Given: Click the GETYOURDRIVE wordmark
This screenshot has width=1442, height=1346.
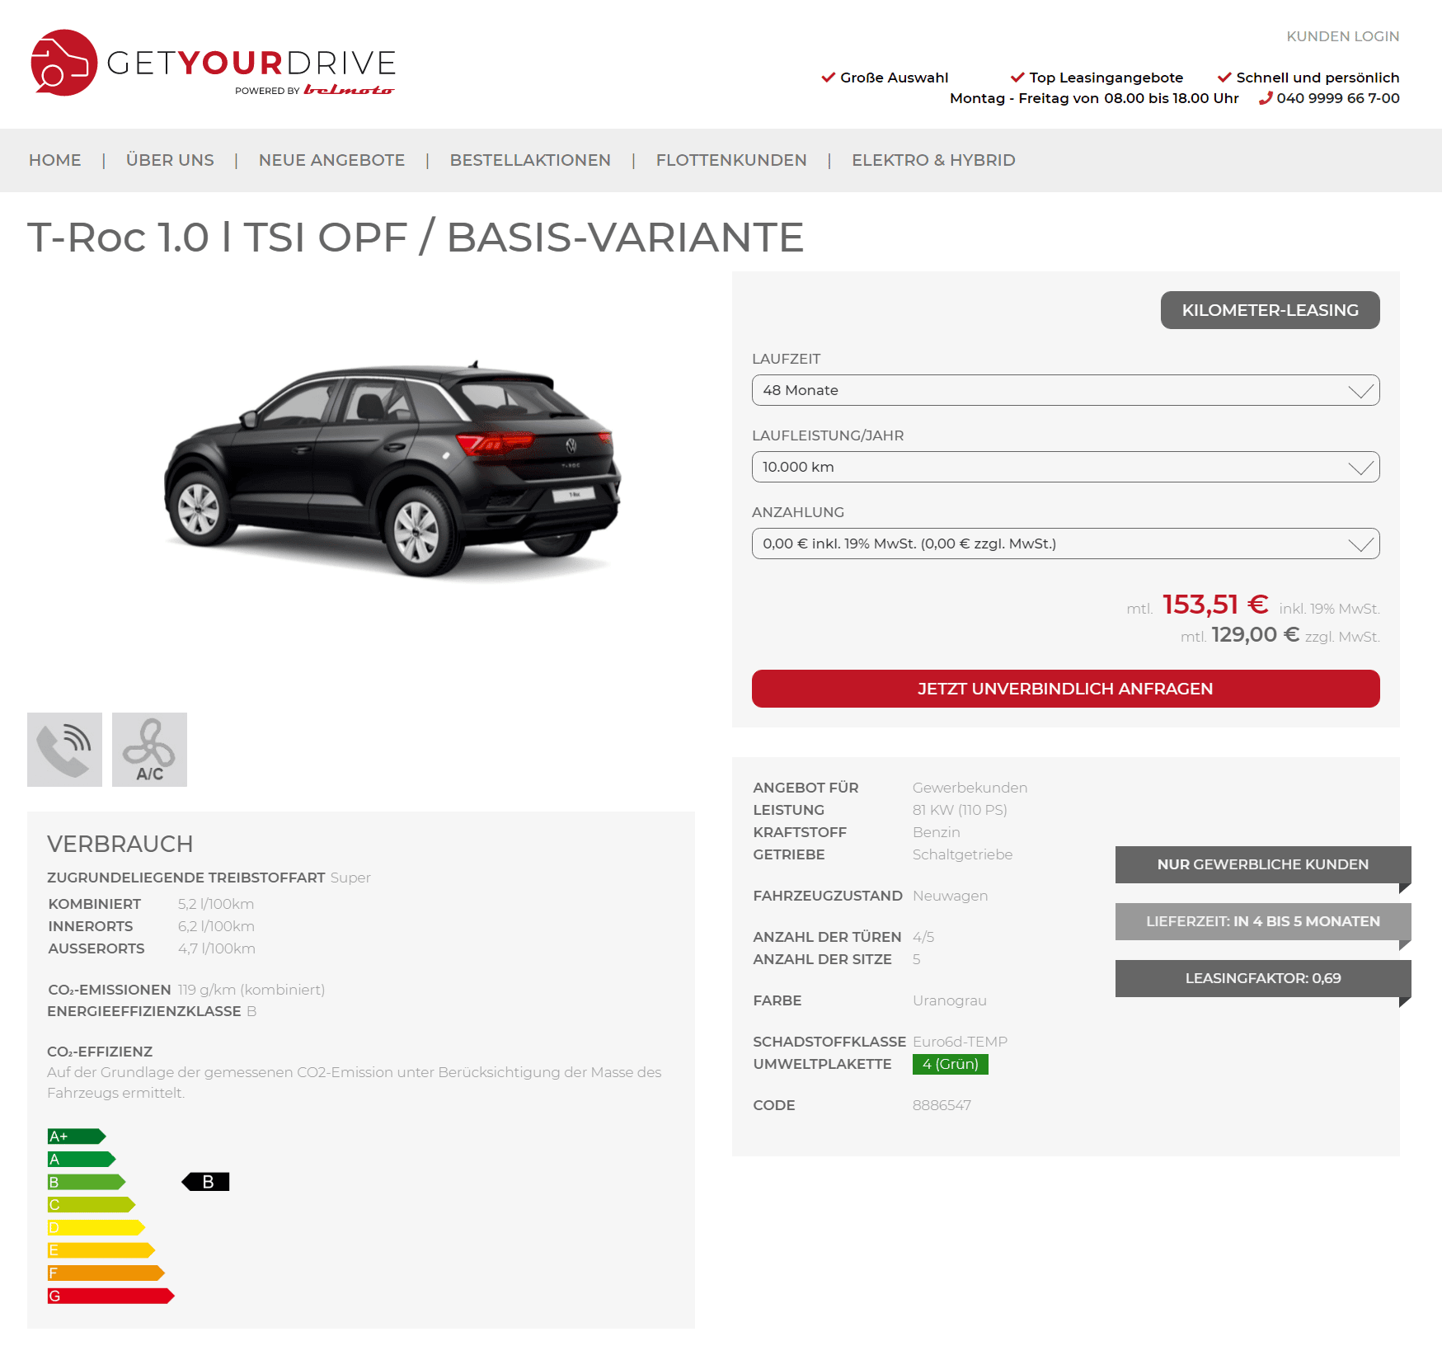Looking at the screenshot, I should (x=251, y=63).
